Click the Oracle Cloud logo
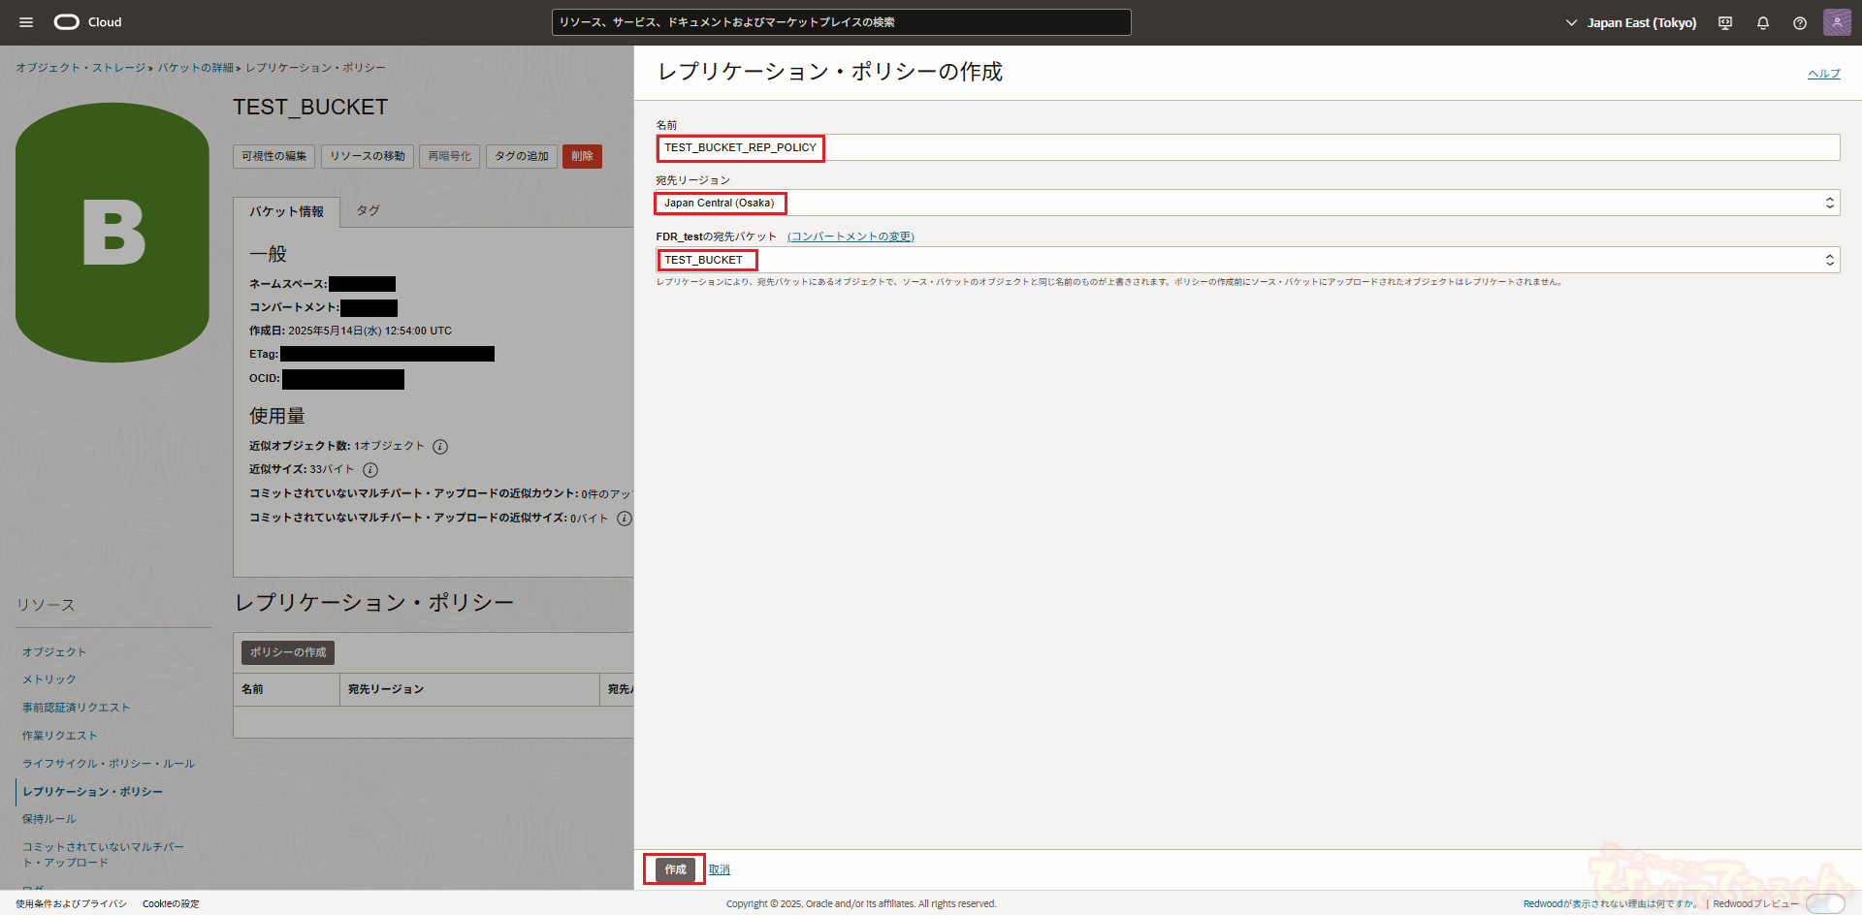 pos(87,22)
